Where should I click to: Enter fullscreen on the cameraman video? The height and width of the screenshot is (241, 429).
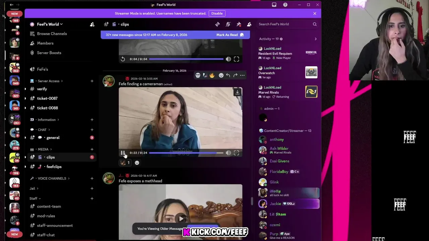point(236,153)
